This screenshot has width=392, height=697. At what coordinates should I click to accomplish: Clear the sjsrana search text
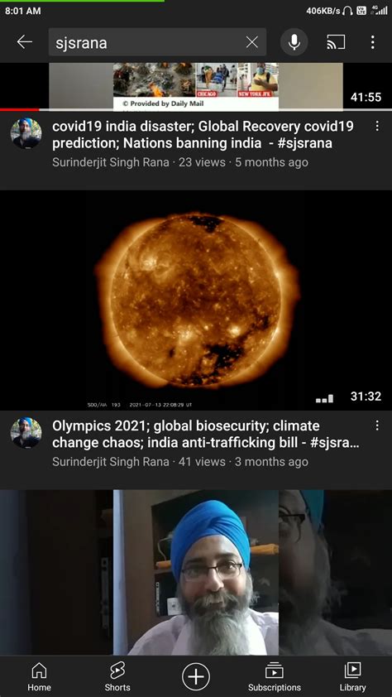click(x=251, y=42)
